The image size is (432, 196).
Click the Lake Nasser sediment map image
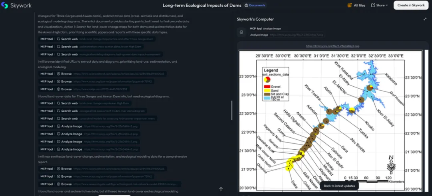[331, 121]
